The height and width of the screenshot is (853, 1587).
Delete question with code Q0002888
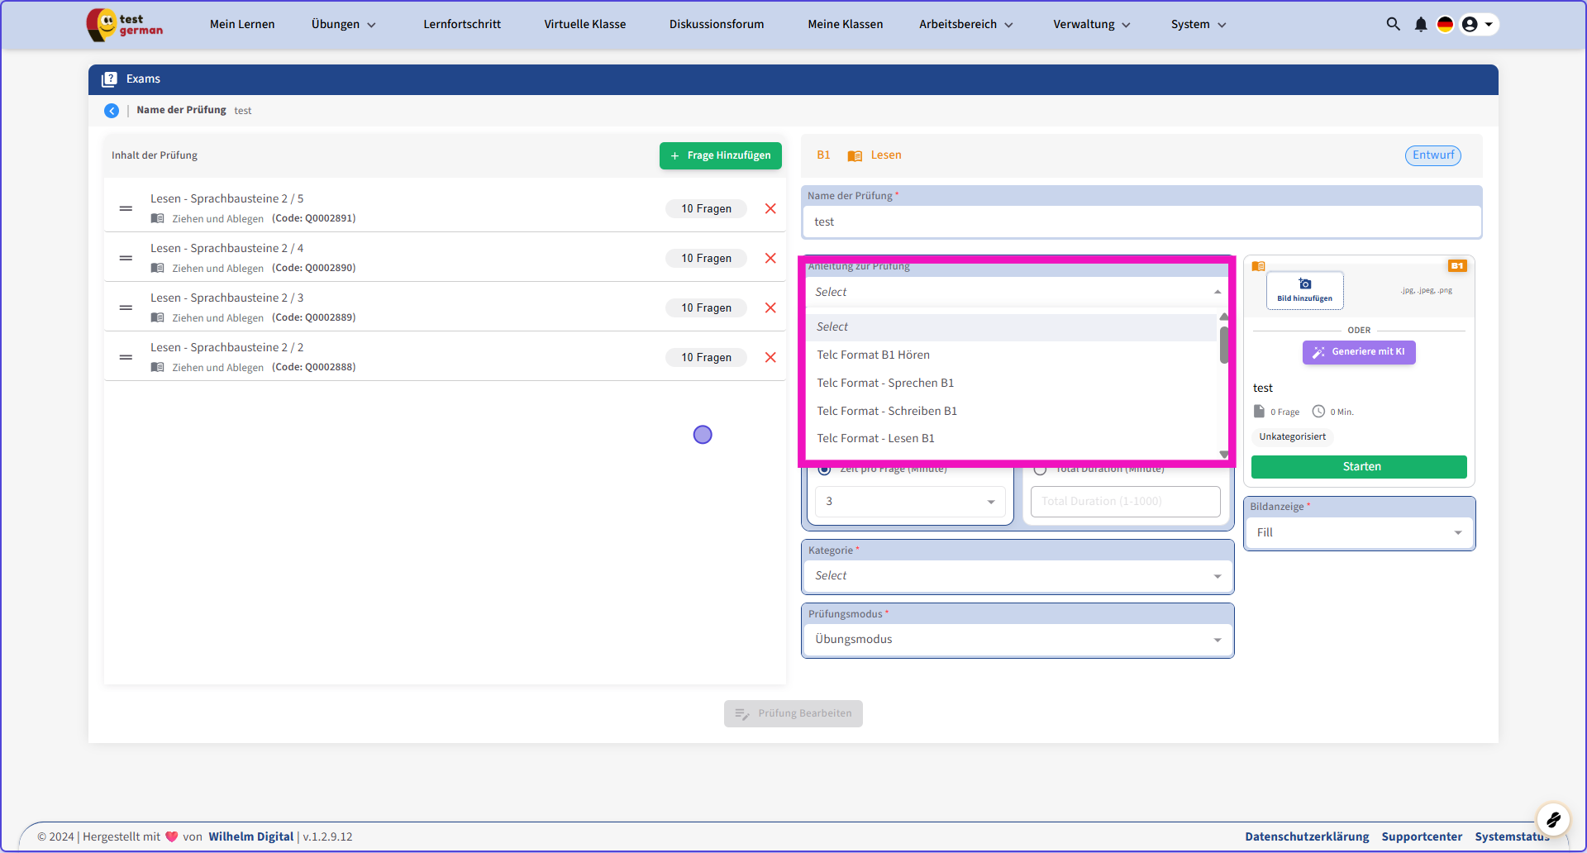[x=770, y=357]
